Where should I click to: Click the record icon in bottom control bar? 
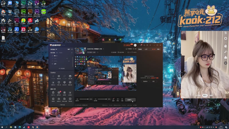click(x=118, y=99)
